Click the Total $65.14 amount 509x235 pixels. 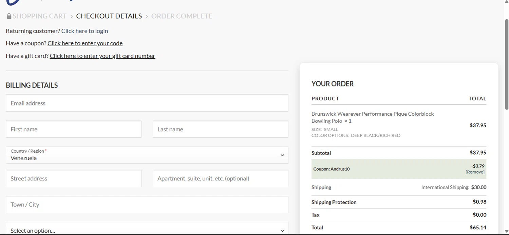click(x=478, y=228)
